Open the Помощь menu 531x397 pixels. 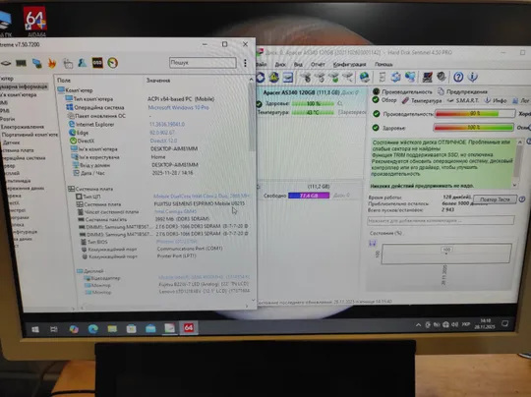(x=383, y=64)
